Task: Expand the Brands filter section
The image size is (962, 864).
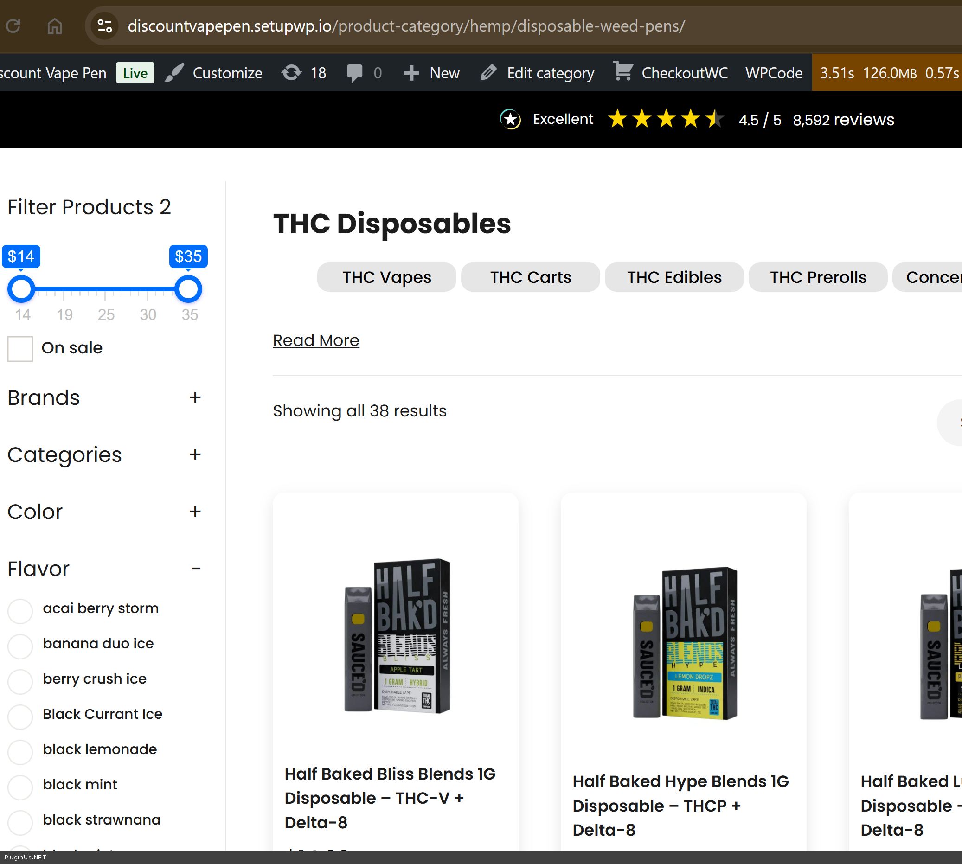Action: 195,397
